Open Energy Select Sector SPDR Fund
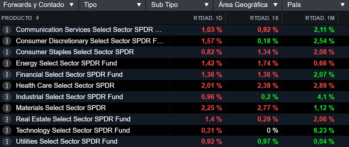Viewport: 349px width, 147px height. (66, 63)
